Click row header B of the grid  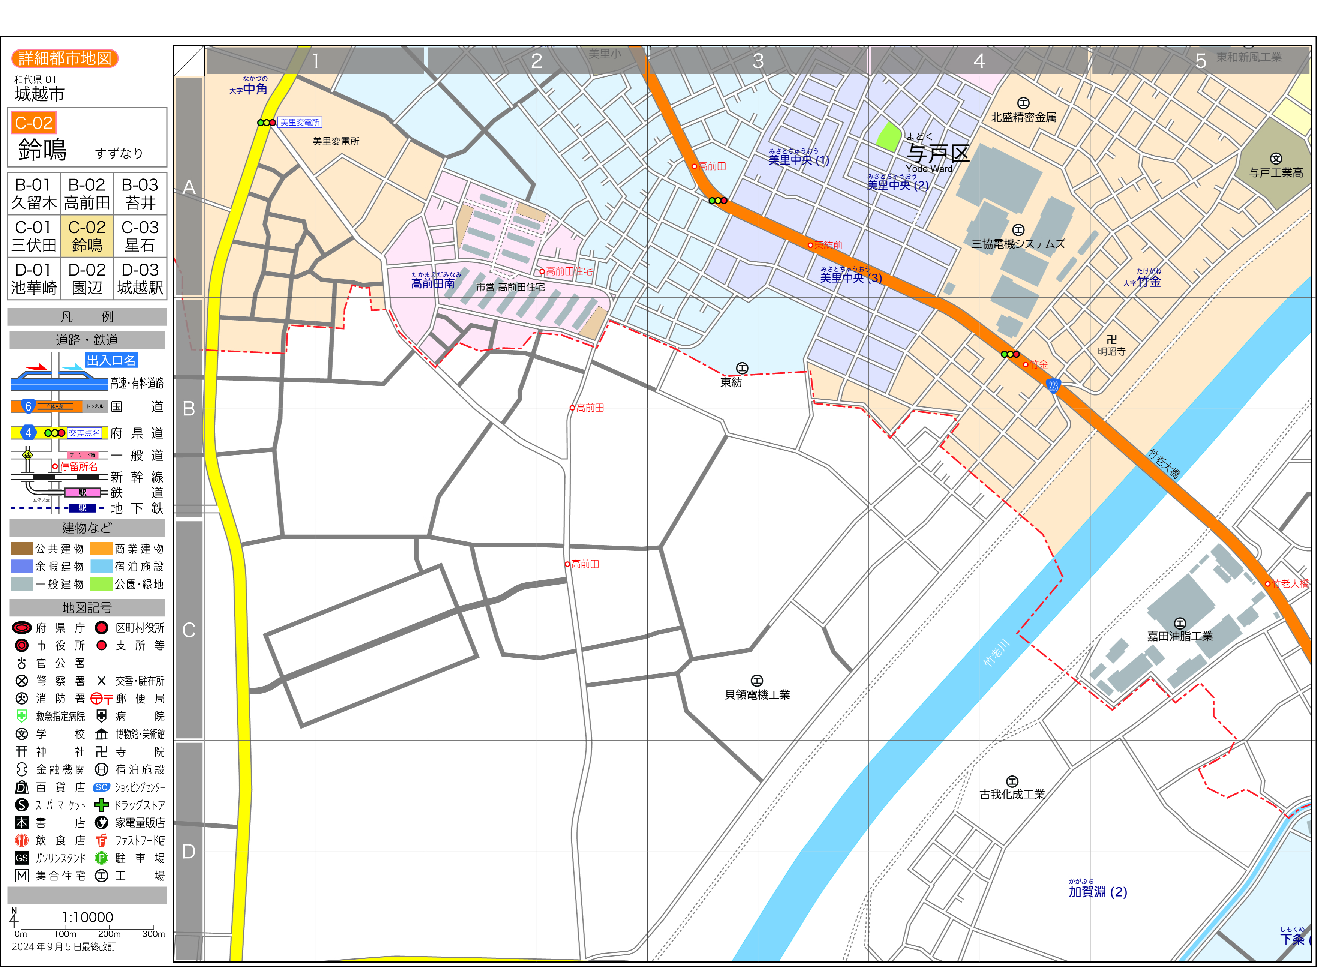189,409
